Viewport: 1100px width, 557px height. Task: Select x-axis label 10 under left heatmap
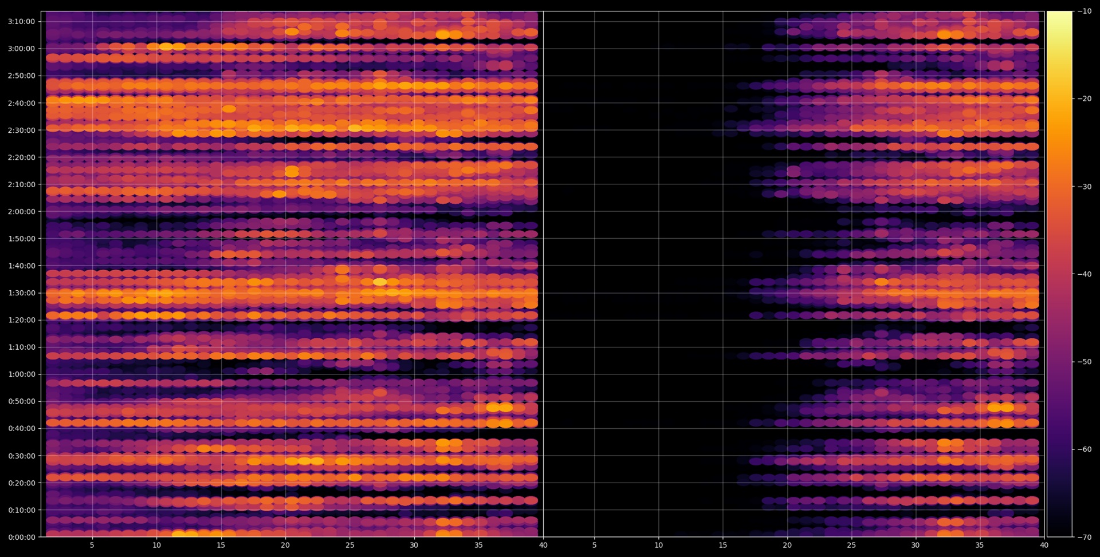(156, 545)
